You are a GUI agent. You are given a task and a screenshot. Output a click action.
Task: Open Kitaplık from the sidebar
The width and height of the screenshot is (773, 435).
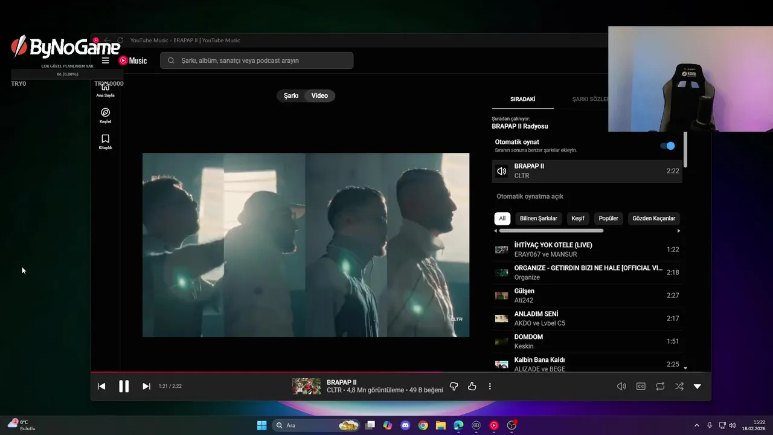coord(105,141)
